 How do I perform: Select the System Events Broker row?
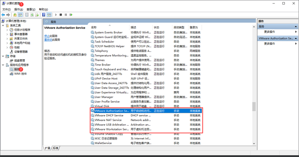146,32
